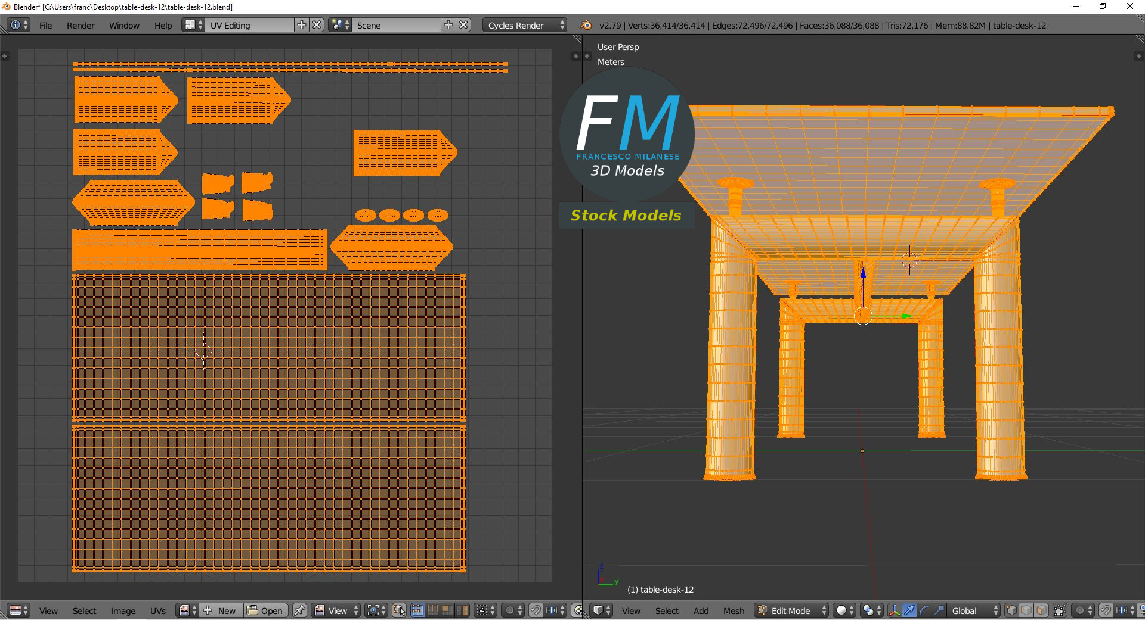Open the UVs menu in UV editor
Viewport: 1145px width, 620px height.
click(158, 610)
